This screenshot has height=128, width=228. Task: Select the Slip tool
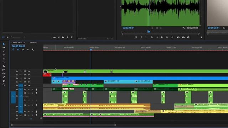(x=4, y=70)
